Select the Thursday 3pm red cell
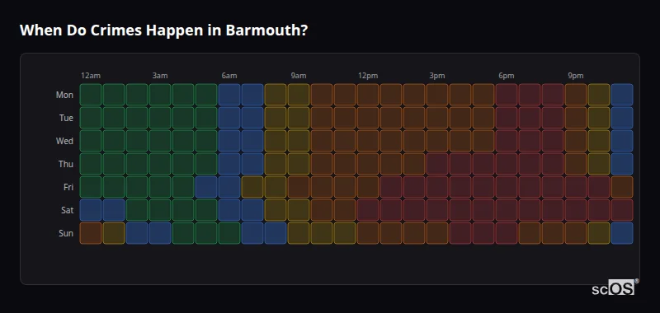The width and height of the screenshot is (660, 313). coord(437,164)
